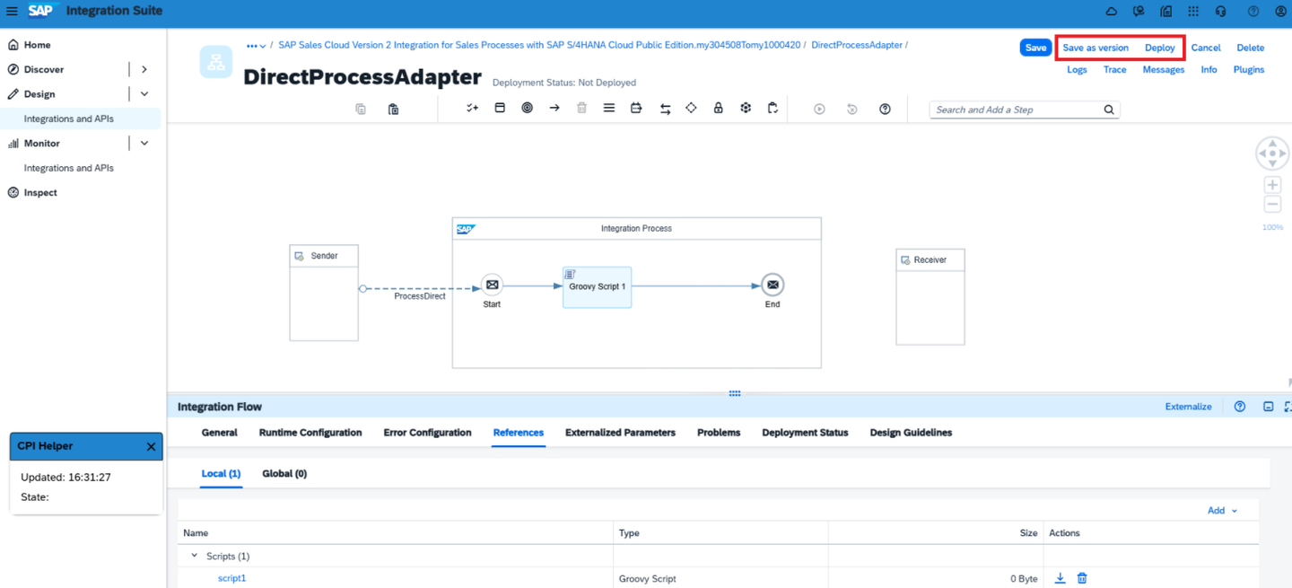Open the Trace link
This screenshot has height=588, width=1292.
[1115, 69]
